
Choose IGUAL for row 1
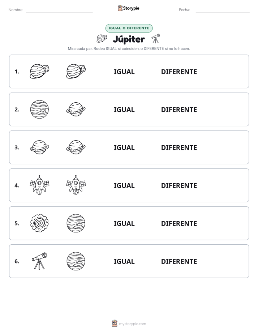click(124, 72)
